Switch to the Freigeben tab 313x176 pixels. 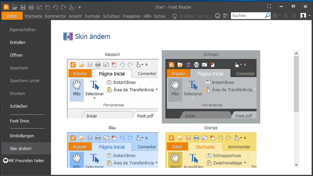(x=131, y=16)
